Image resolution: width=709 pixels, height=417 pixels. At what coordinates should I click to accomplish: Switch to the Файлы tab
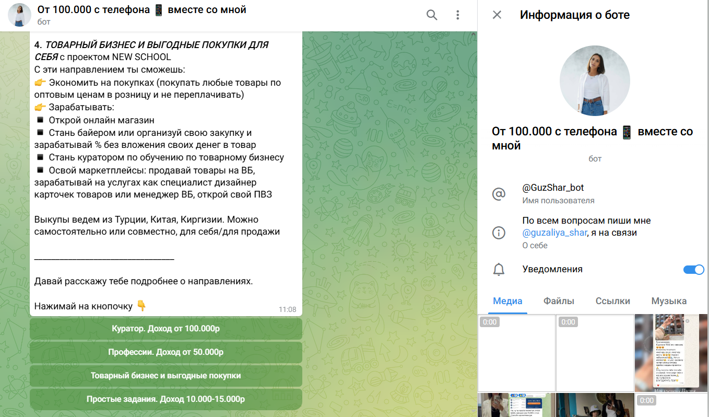pos(559,301)
